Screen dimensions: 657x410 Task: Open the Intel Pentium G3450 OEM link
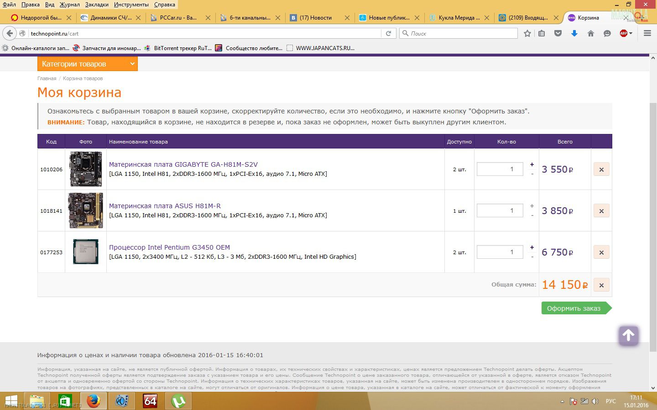(x=169, y=247)
